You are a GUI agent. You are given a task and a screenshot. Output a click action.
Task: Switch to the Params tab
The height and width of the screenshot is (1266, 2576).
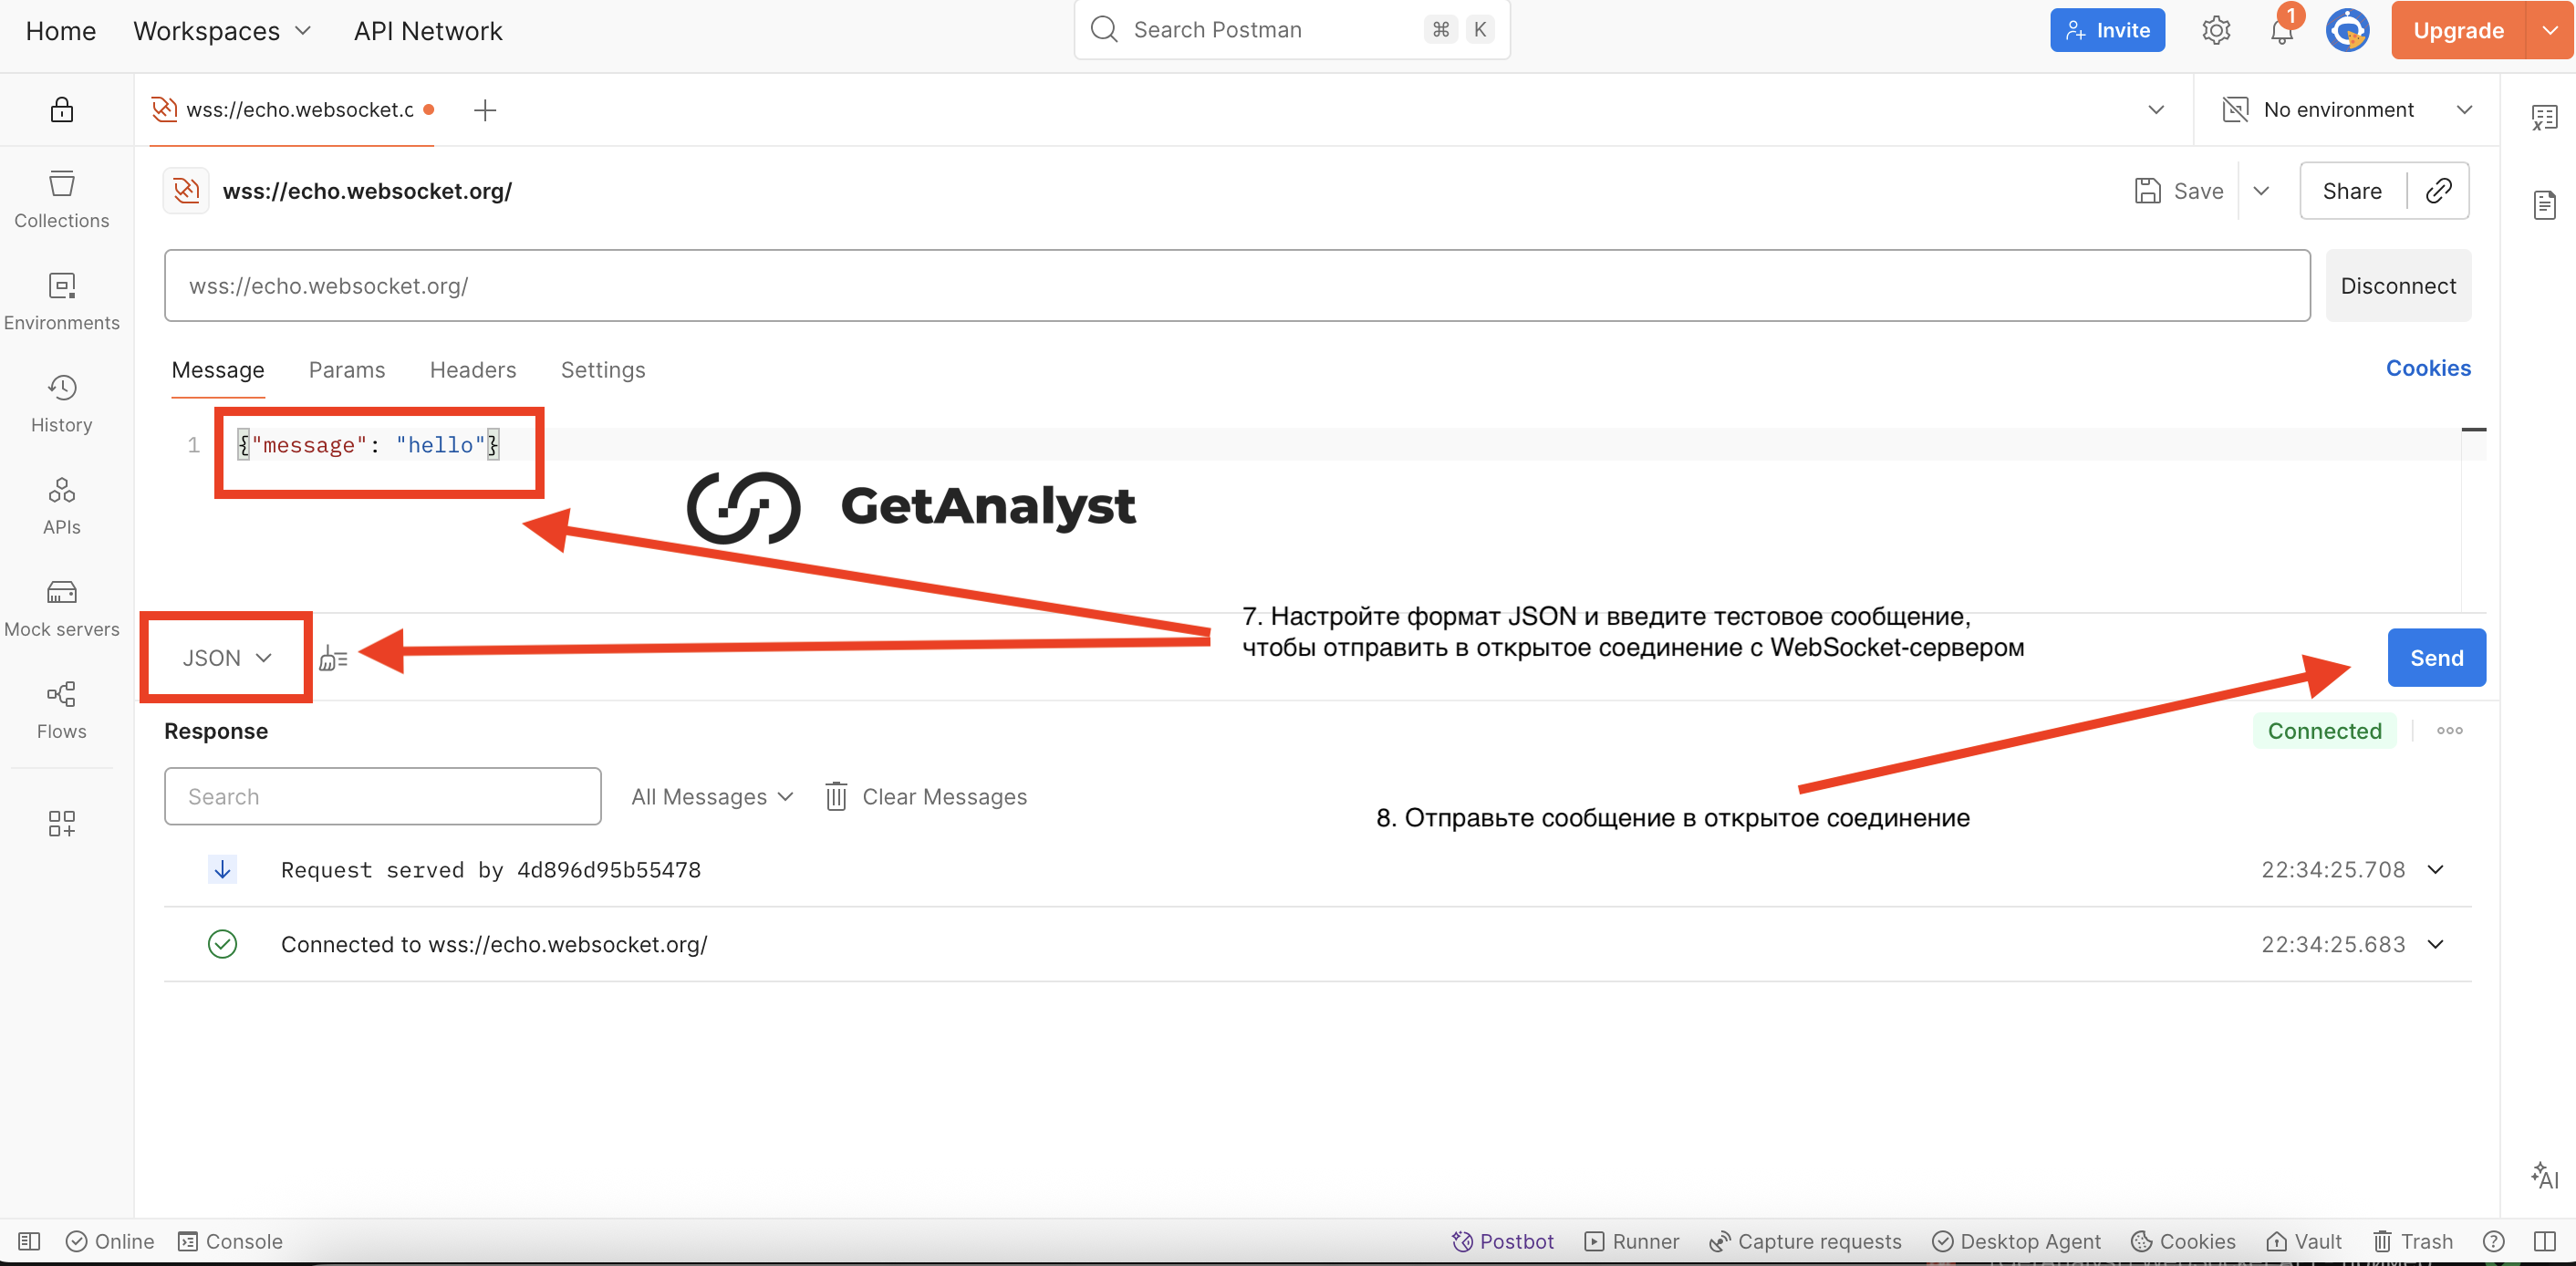point(346,369)
